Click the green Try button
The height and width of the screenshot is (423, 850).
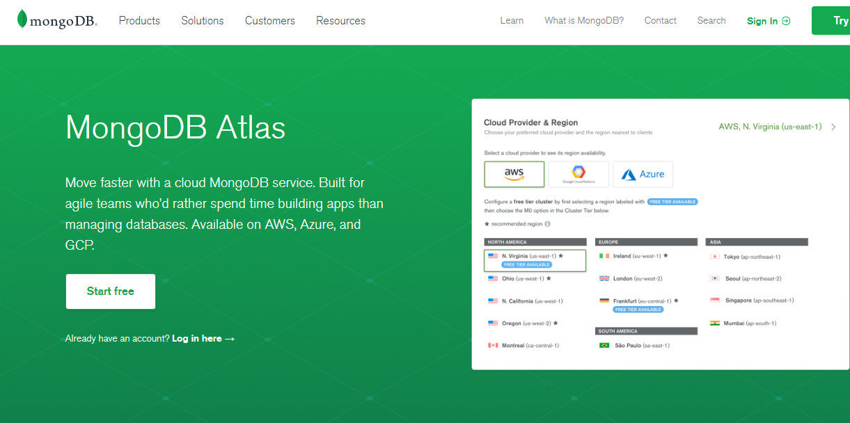click(x=831, y=21)
